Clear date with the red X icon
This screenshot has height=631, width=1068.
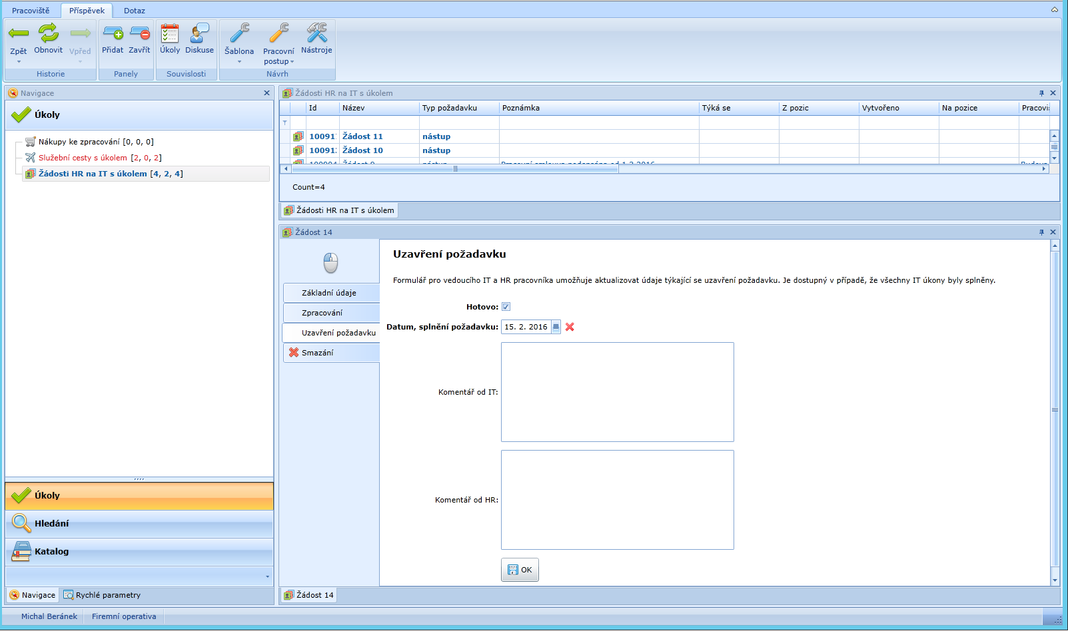coord(570,327)
